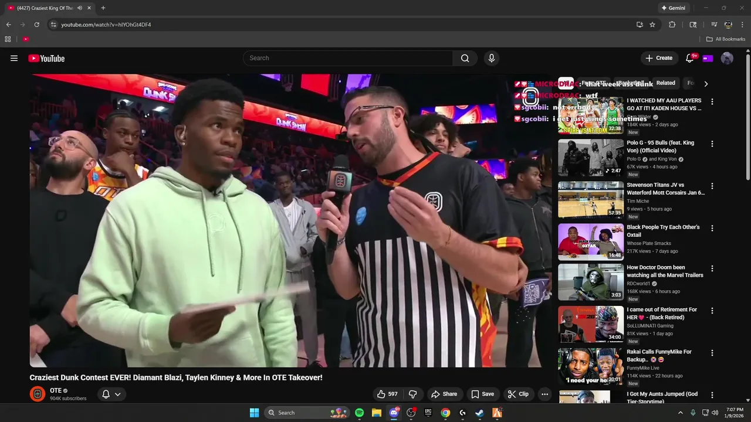Screen dimensions: 751x422
Task: Share the dunk contest video
Action: (444, 394)
